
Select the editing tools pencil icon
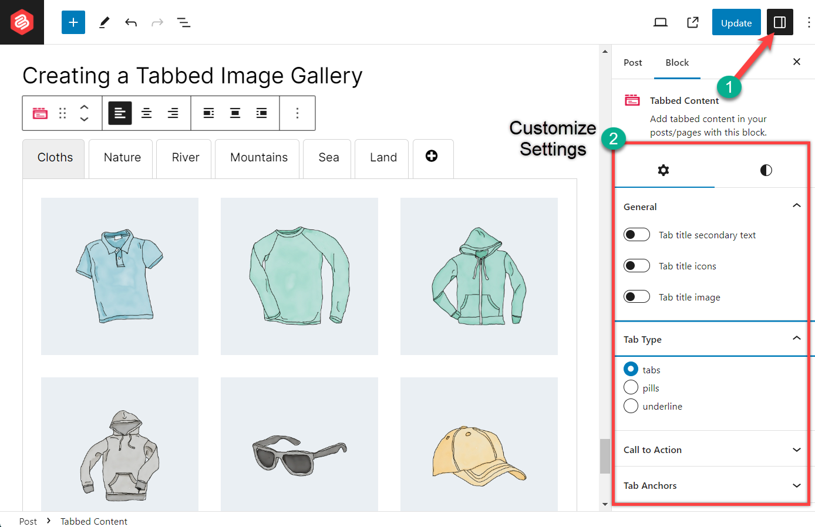pyautogui.click(x=104, y=22)
